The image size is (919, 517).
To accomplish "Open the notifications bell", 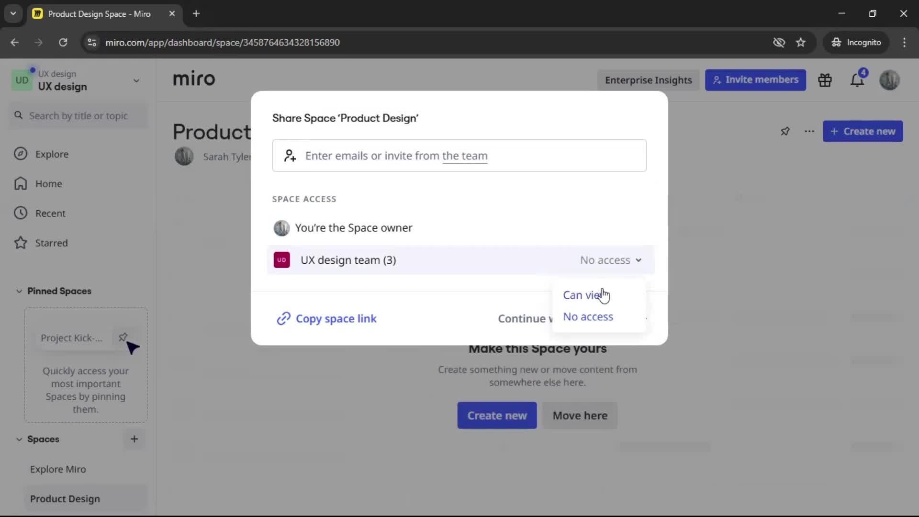I will [857, 80].
